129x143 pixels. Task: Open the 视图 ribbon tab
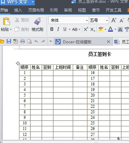(x=82, y=10)
